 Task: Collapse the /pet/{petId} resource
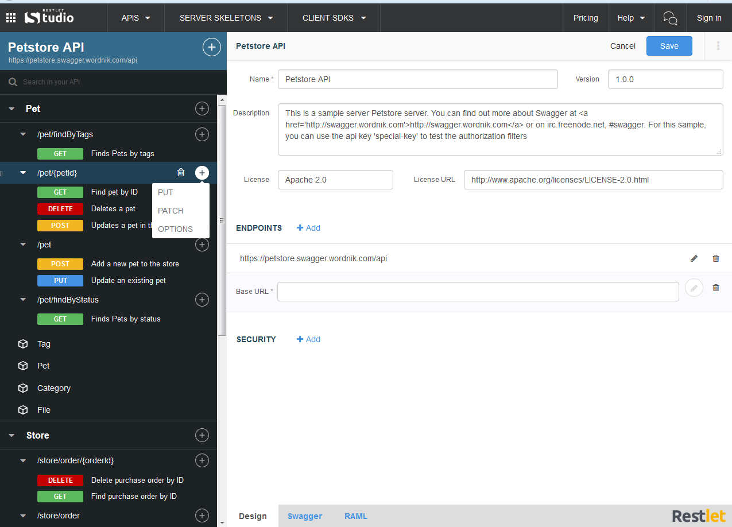tap(23, 173)
